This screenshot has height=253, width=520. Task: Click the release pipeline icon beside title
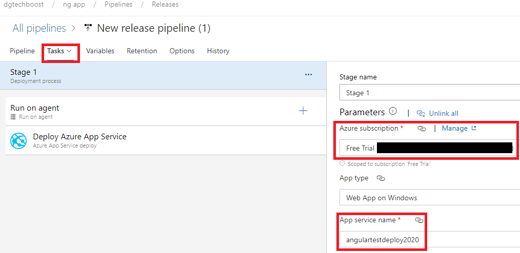click(x=89, y=28)
